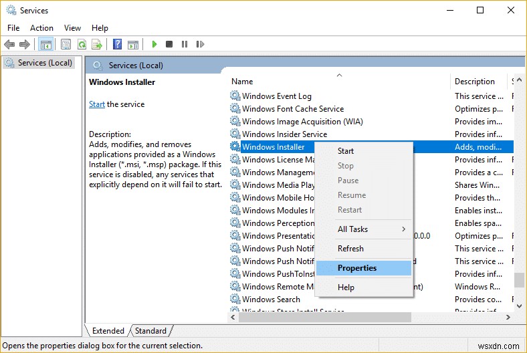
Task: Click the 'Adds, modi...' description cell
Action: (478, 147)
